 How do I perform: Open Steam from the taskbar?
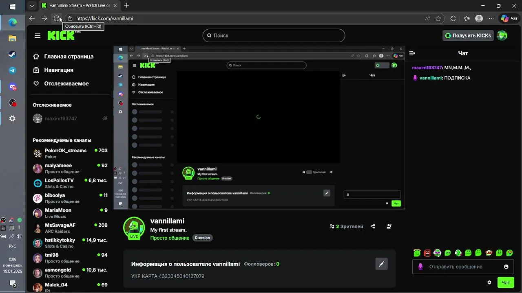(13, 55)
